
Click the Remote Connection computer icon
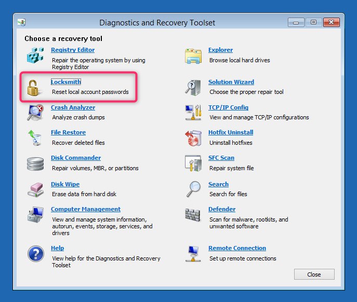pyautogui.click(x=193, y=254)
